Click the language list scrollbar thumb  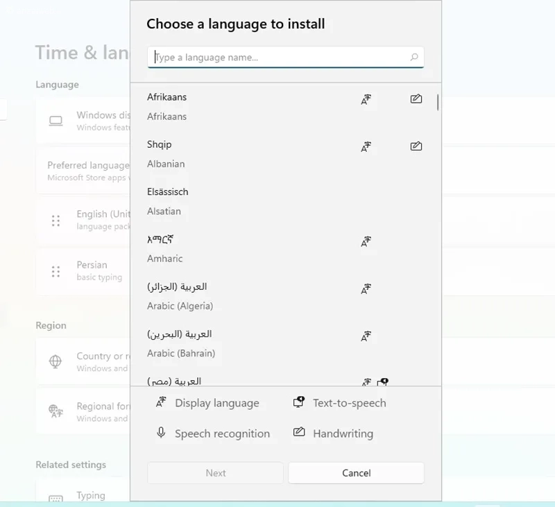tap(438, 103)
